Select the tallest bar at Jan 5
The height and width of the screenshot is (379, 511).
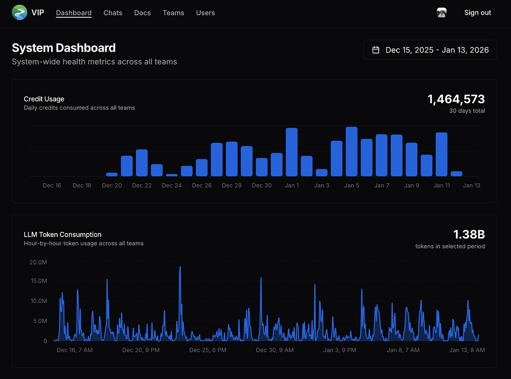click(x=352, y=152)
